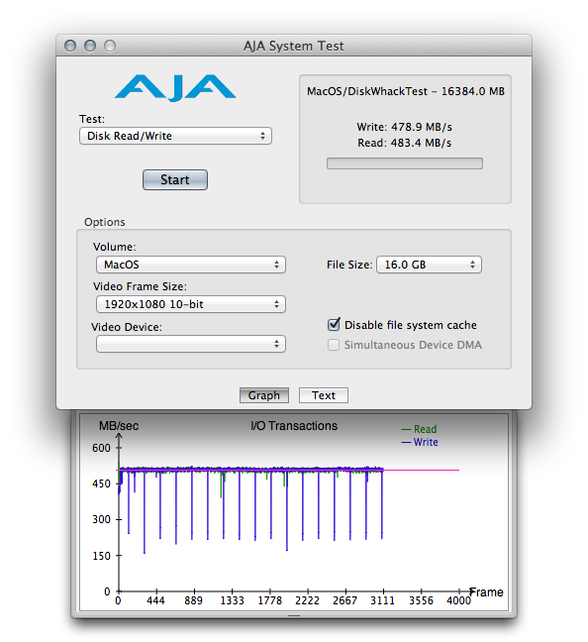
Task: Click the Frame axis label
Action: point(486,592)
